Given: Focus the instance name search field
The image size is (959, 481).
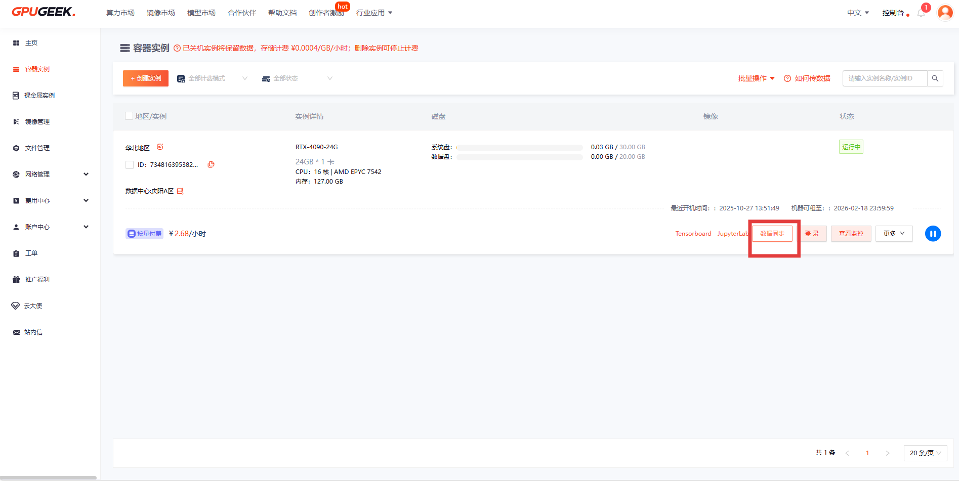Looking at the screenshot, I should (884, 78).
